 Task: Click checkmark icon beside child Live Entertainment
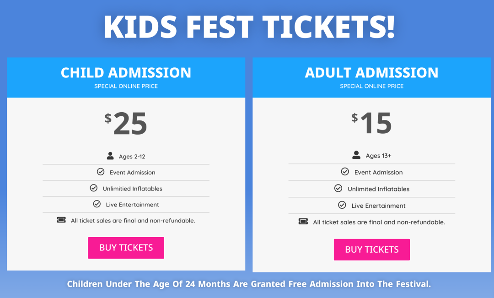(x=97, y=204)
